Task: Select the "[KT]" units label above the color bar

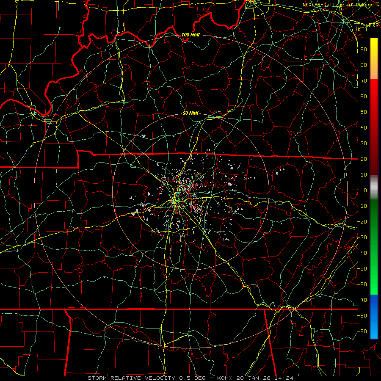Action: tap(362, 29)
